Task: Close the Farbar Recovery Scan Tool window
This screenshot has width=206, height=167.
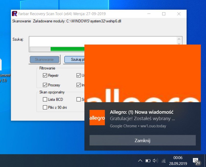Action: pyautogui.click(x=179, y=14)
